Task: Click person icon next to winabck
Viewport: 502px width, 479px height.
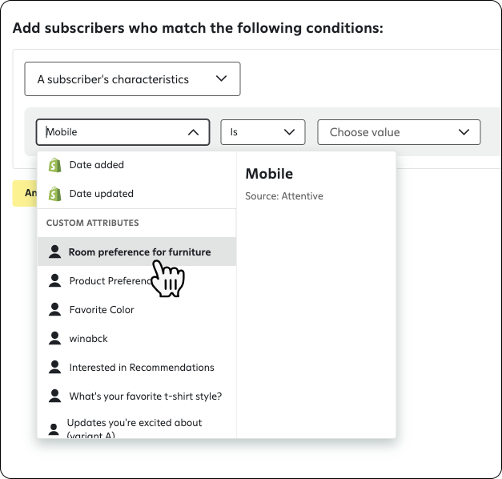Action: coord(54,338)
